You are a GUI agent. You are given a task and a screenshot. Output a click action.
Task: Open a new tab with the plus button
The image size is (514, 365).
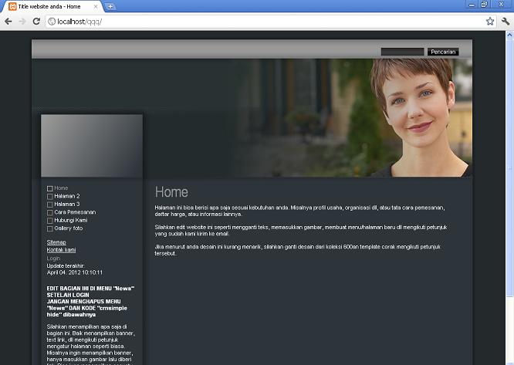tap(110, 6)
